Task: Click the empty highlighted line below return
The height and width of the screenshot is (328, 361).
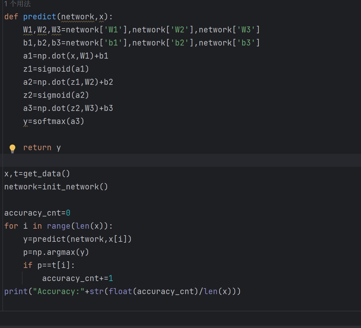Action: click(178, 161)
